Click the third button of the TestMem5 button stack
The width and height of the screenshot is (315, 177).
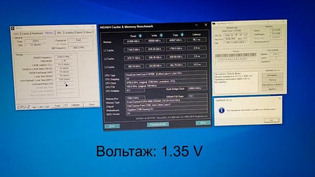[272, 85]
